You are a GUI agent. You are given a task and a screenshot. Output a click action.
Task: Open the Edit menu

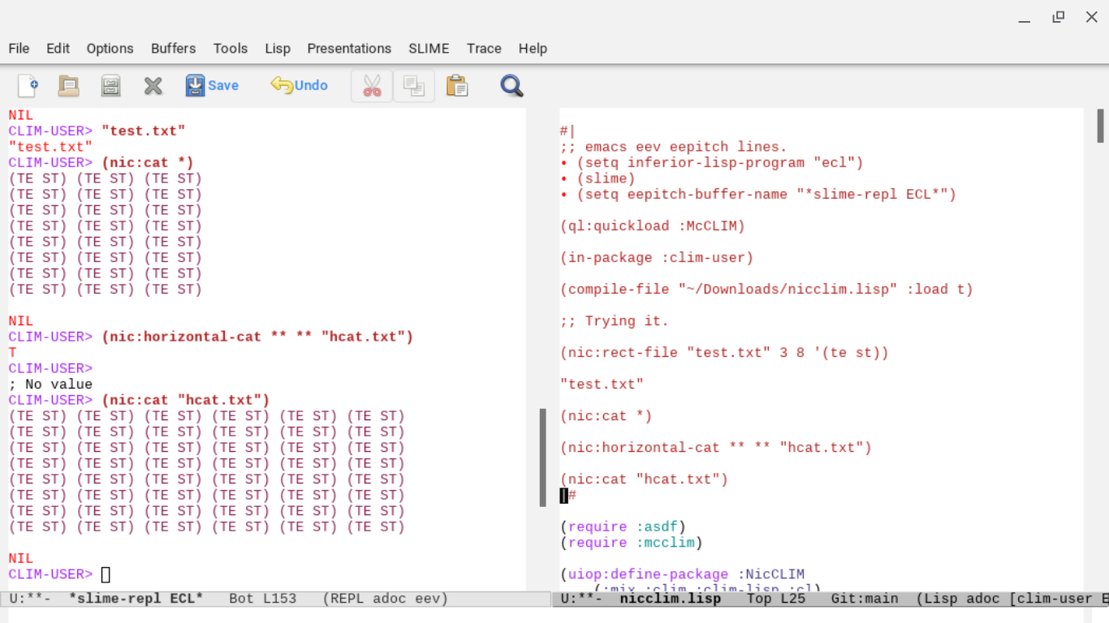pyautogui.click(x=58, y=49)
